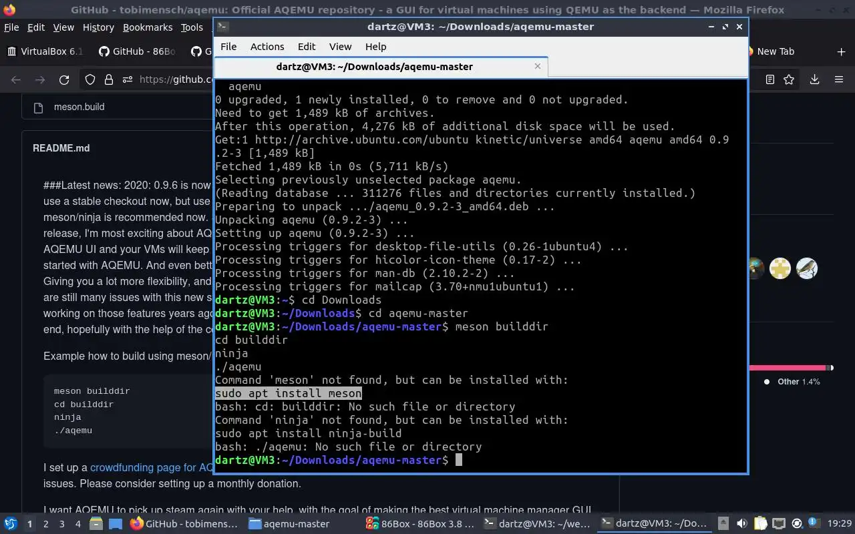Click the 'meson builddir' code line on GitHub

pos(92,391)
